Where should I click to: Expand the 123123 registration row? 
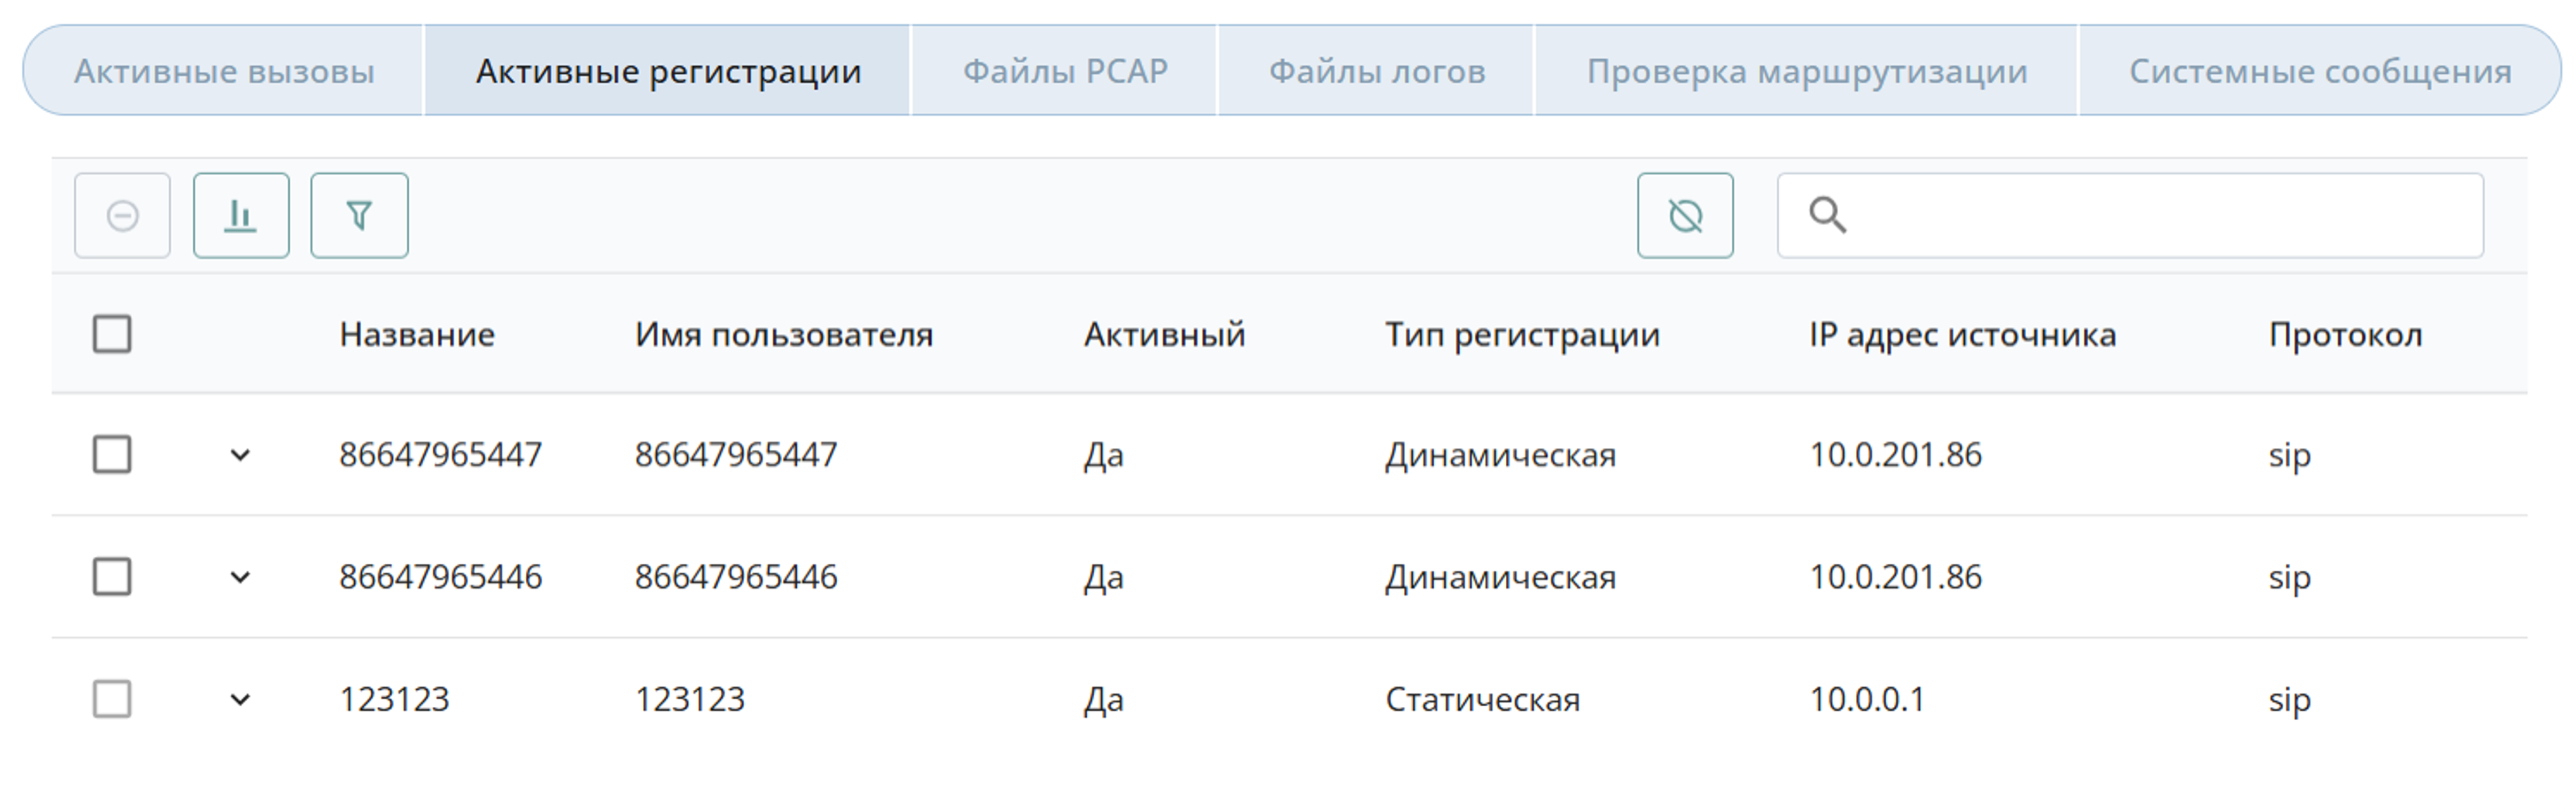240,700
